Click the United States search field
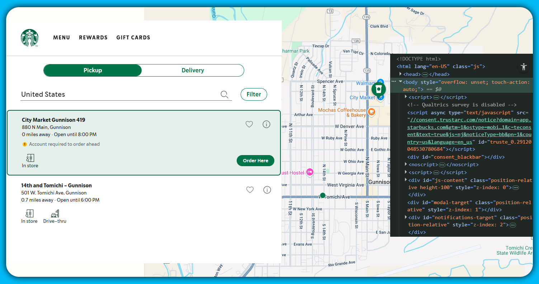The width and height of the screenshot is (539, 284). (x=118, y=95)
